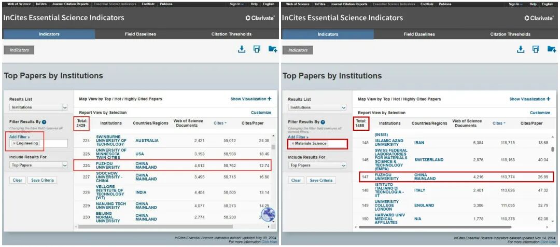Screen dimensions: 560x247
Task: Click Clear button in left window
Action: [17, 180]
